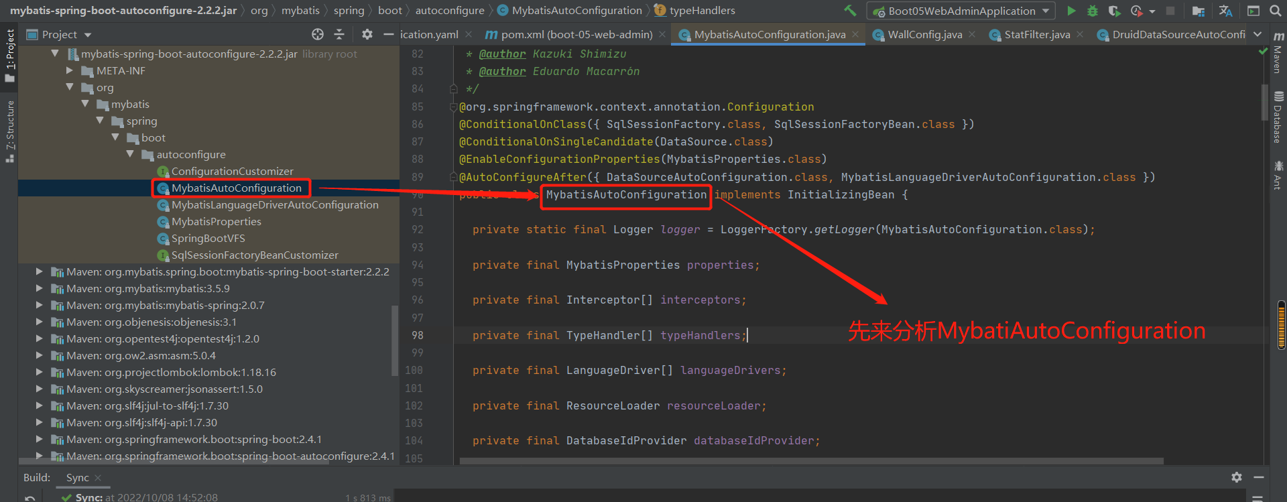Image resolution: width=1287 pixels, height=502 pixels.
Task: Run with profiler icon
Action: pos(1136,11)
